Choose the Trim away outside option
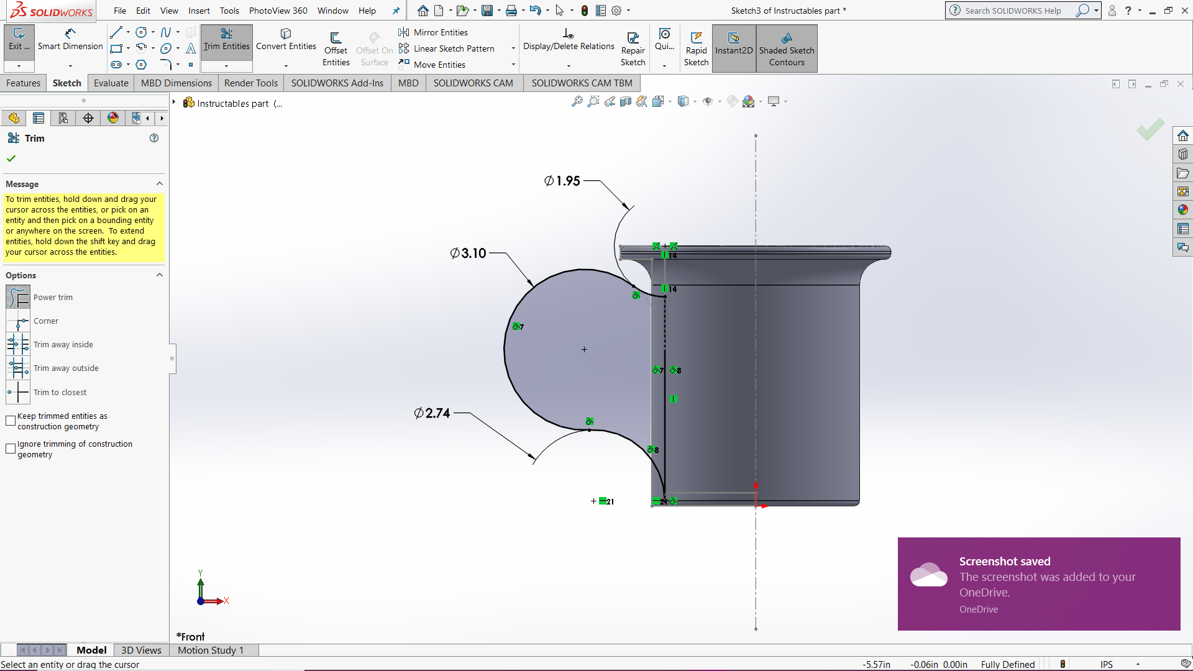Screen dimensions: 1193x671 [17, 368]
